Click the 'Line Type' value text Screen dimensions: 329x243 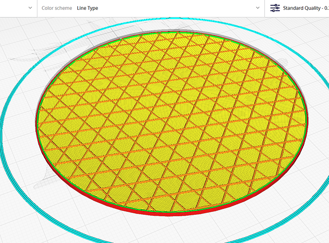point(87,8)
